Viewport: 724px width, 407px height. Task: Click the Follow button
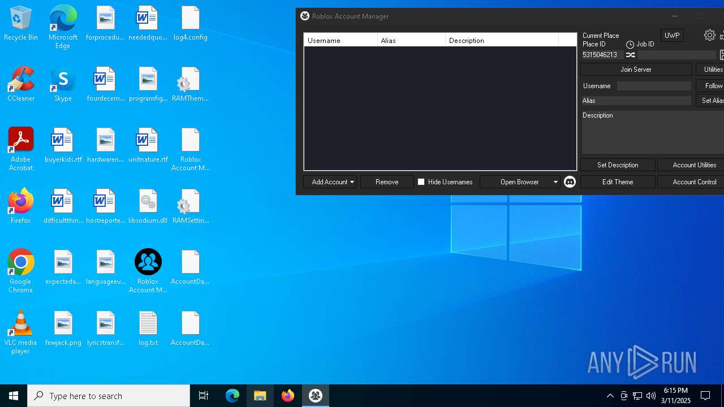(x=710, y=86)
